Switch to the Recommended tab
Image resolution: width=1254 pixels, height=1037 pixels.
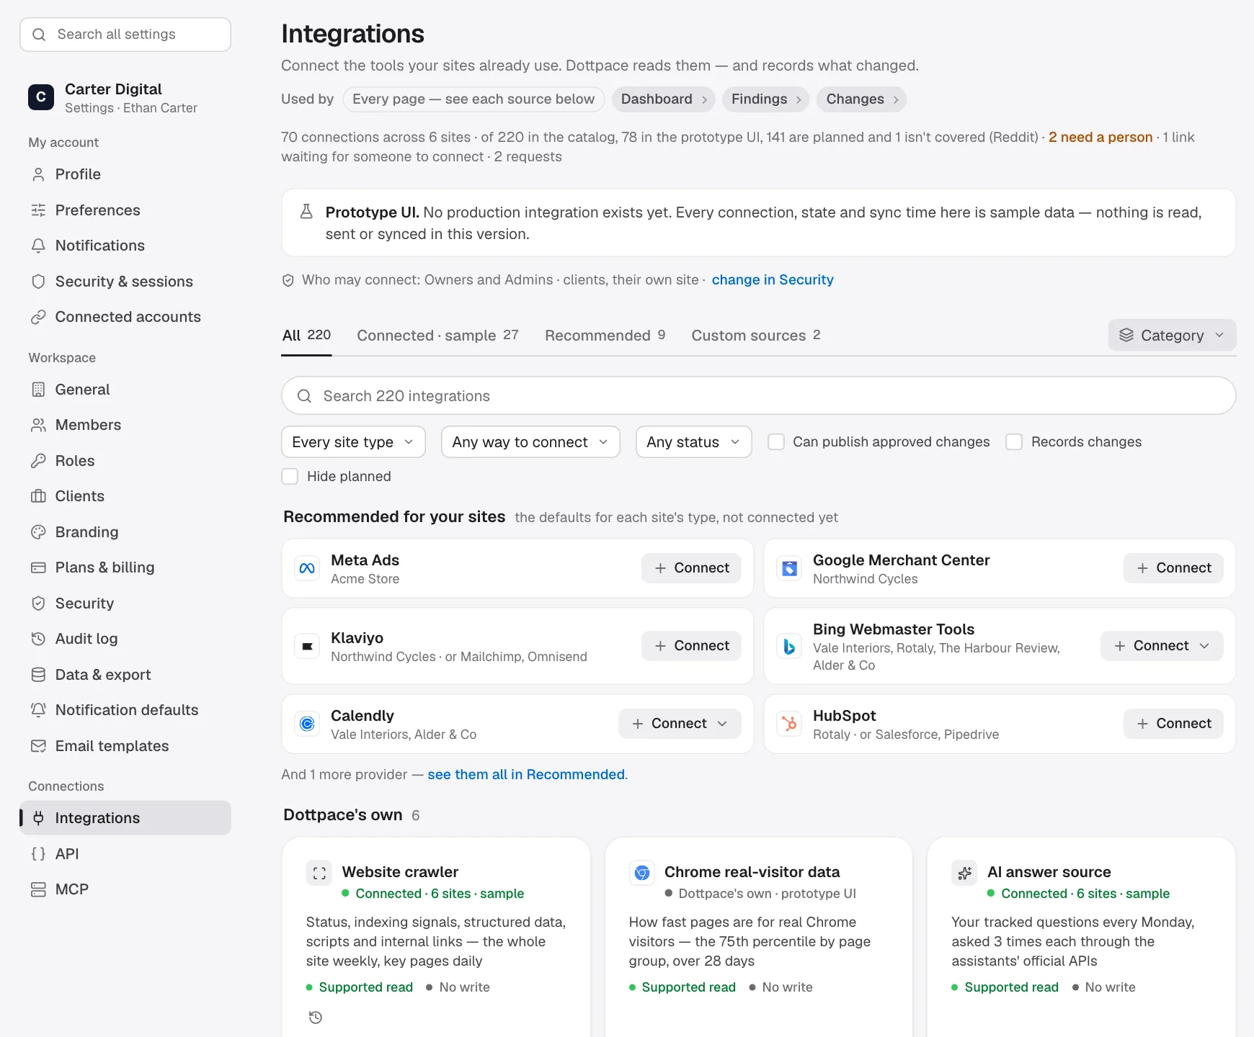(x=605, y=336)
